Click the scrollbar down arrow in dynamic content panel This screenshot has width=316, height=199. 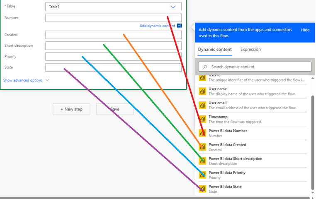(x=313, y=193)
